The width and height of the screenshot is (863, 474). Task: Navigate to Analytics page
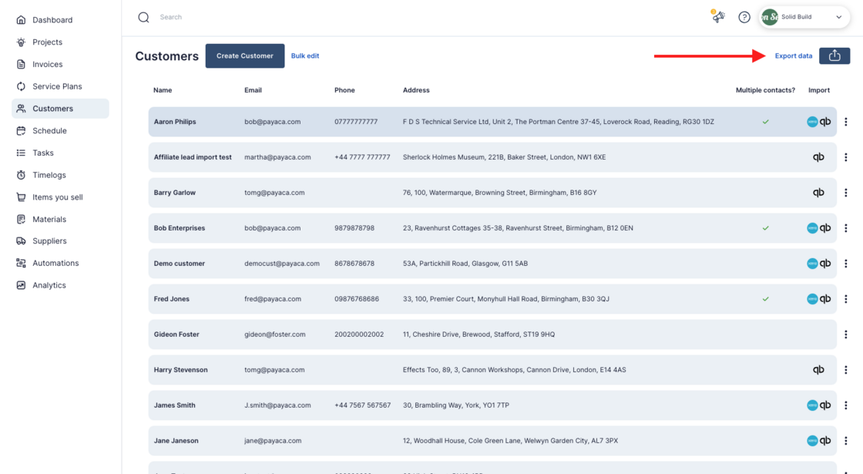coord(49,285)
